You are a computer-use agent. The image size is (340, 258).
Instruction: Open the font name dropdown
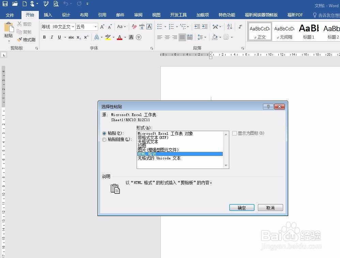(73, 27)
